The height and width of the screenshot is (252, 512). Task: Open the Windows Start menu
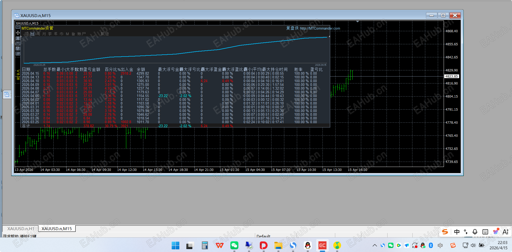(x=175, y=245)
